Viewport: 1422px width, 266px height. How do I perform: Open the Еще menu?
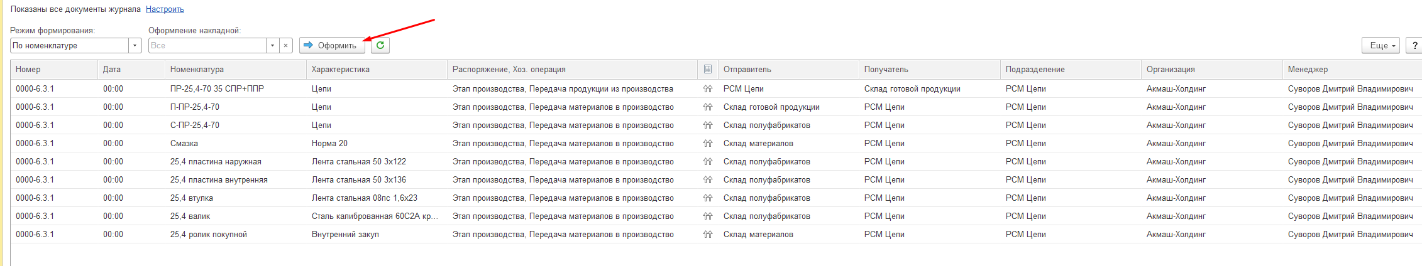[x=1381, y=45]
